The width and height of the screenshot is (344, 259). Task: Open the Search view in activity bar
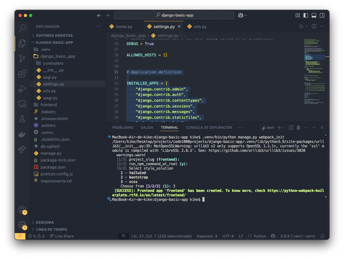pos(22,28)
